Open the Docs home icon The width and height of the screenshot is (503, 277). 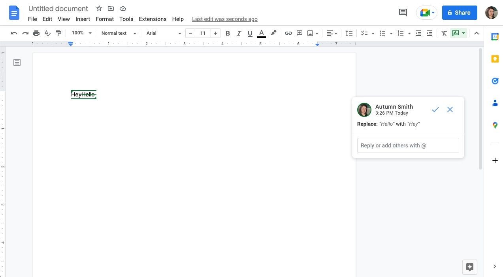pyautogui.click(x=14, y=13)
